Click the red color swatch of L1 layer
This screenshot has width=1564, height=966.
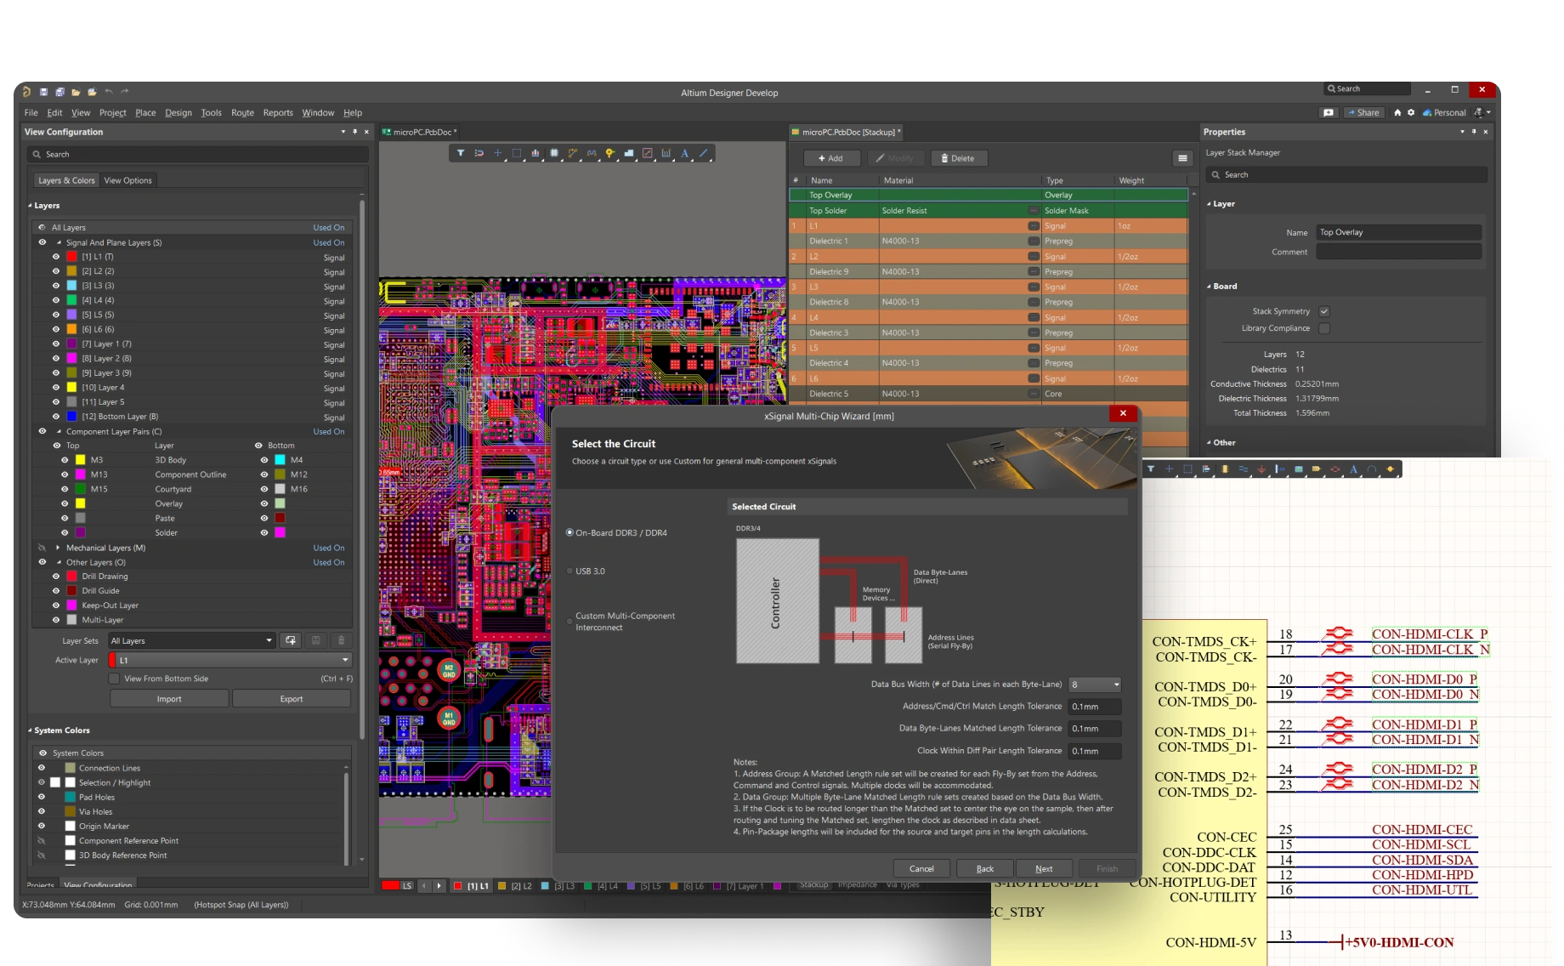pyautogui.click(x=72, y=257)
